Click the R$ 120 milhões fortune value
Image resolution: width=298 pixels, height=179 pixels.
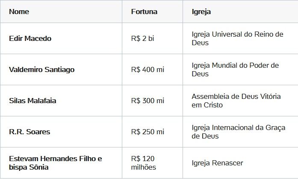click(144, 163)
